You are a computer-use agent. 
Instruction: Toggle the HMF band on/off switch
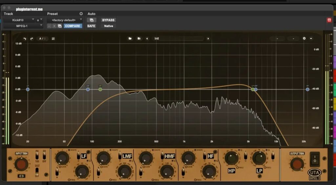[x=162, y=156]
